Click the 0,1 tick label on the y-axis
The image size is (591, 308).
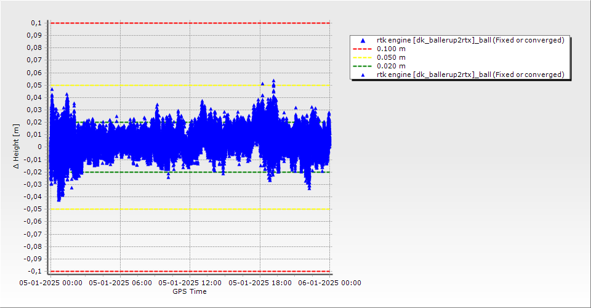(x=36, y=23)
